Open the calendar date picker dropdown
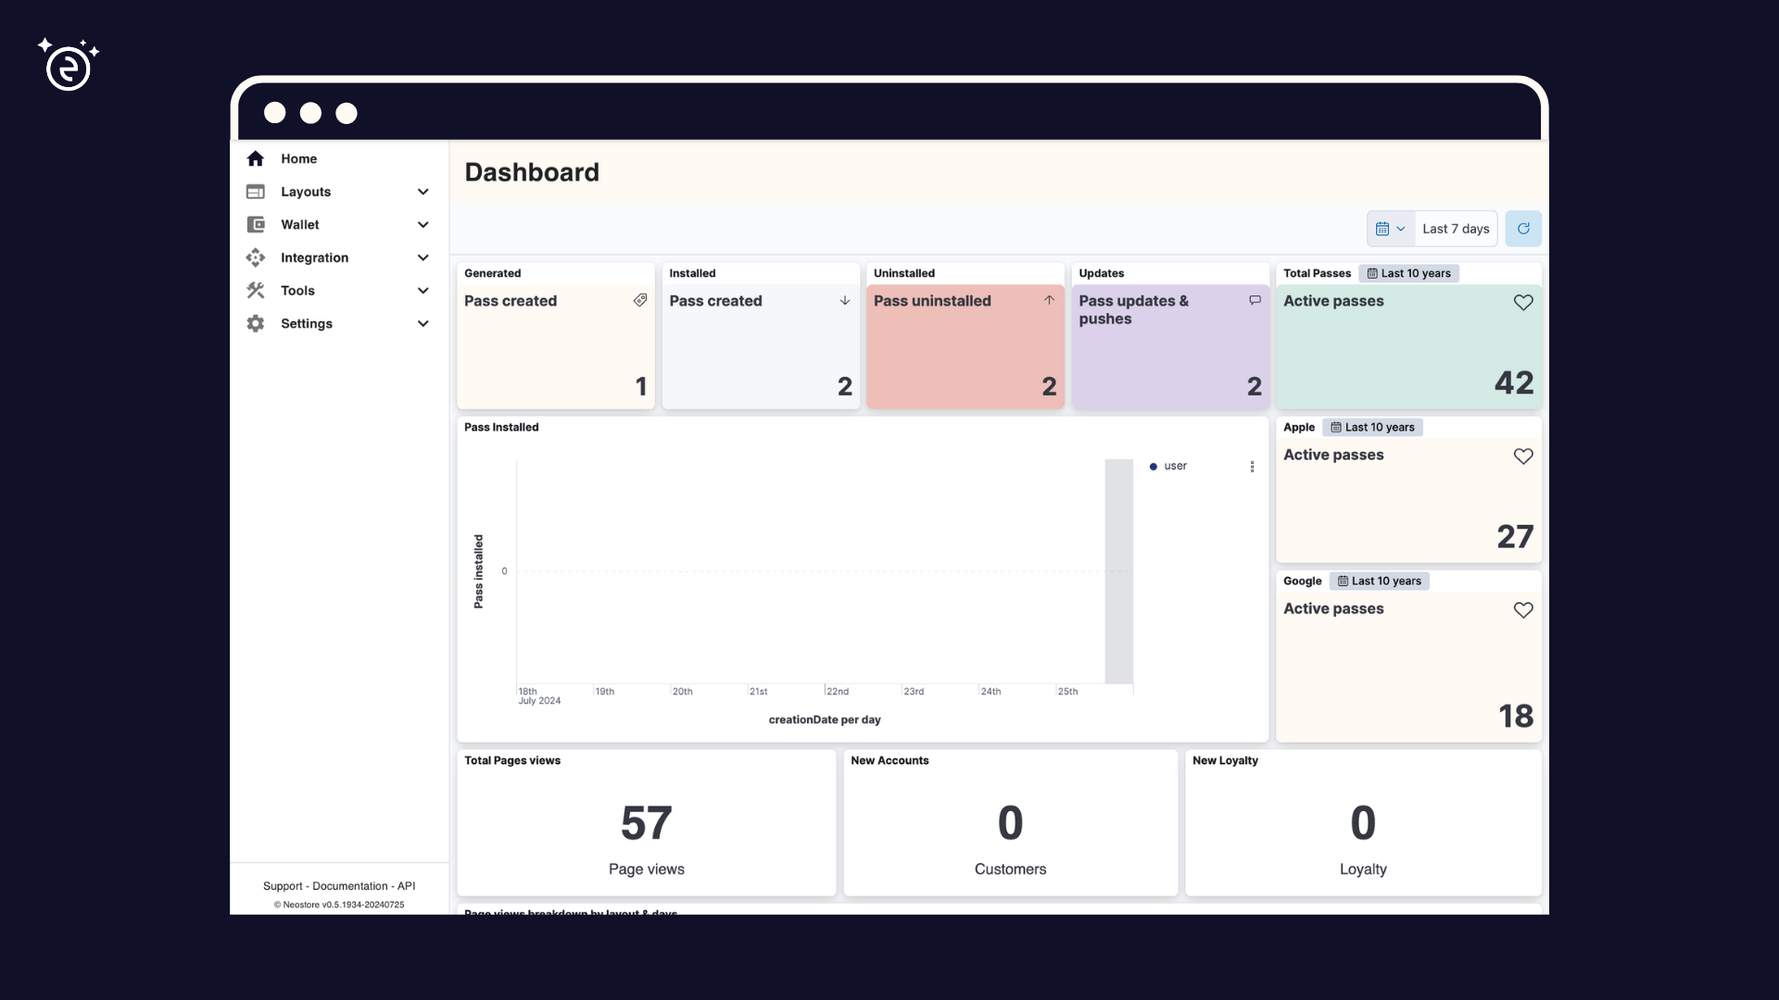Image resolution: width=1779 pixels, height=1000 pixels. (x=1390, y=229)
